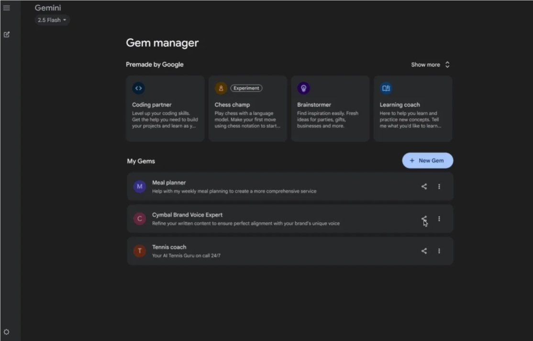This screenshot has width=533, height=341.
Task: Create a New Gem
Action: point(427,160)
